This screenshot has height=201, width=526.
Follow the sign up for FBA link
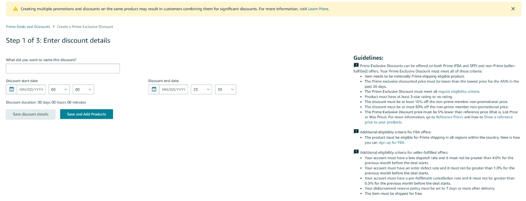coord(392,143)
